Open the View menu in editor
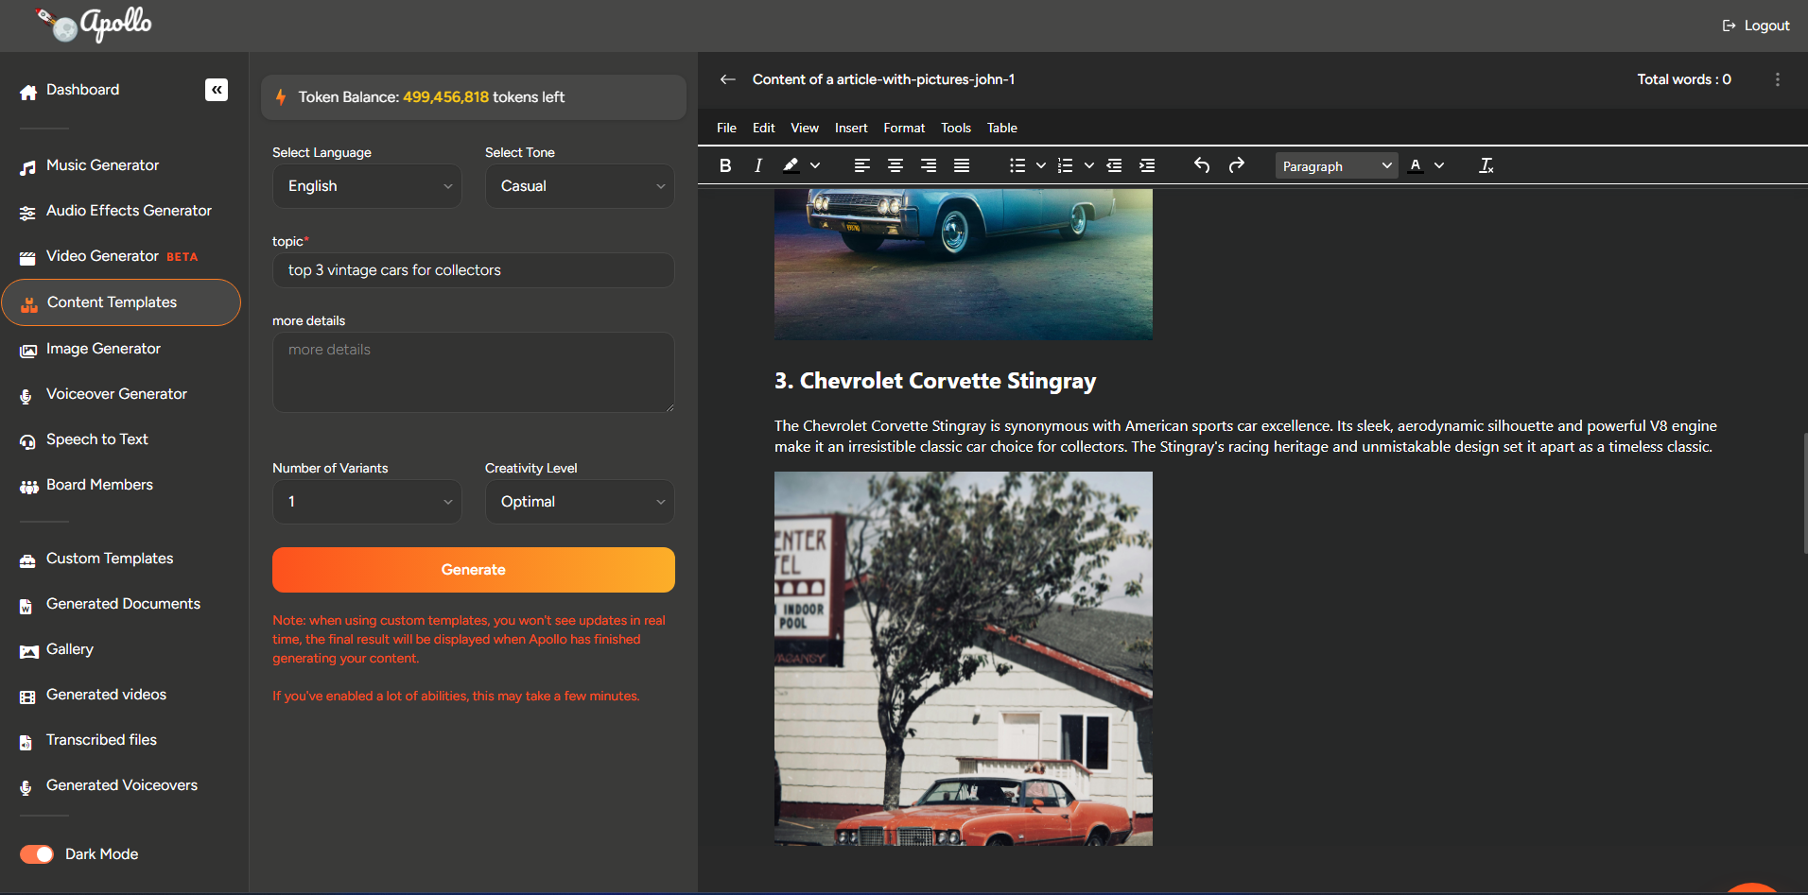This screenshot has width=1808, height=895. (x=805, y=128)
